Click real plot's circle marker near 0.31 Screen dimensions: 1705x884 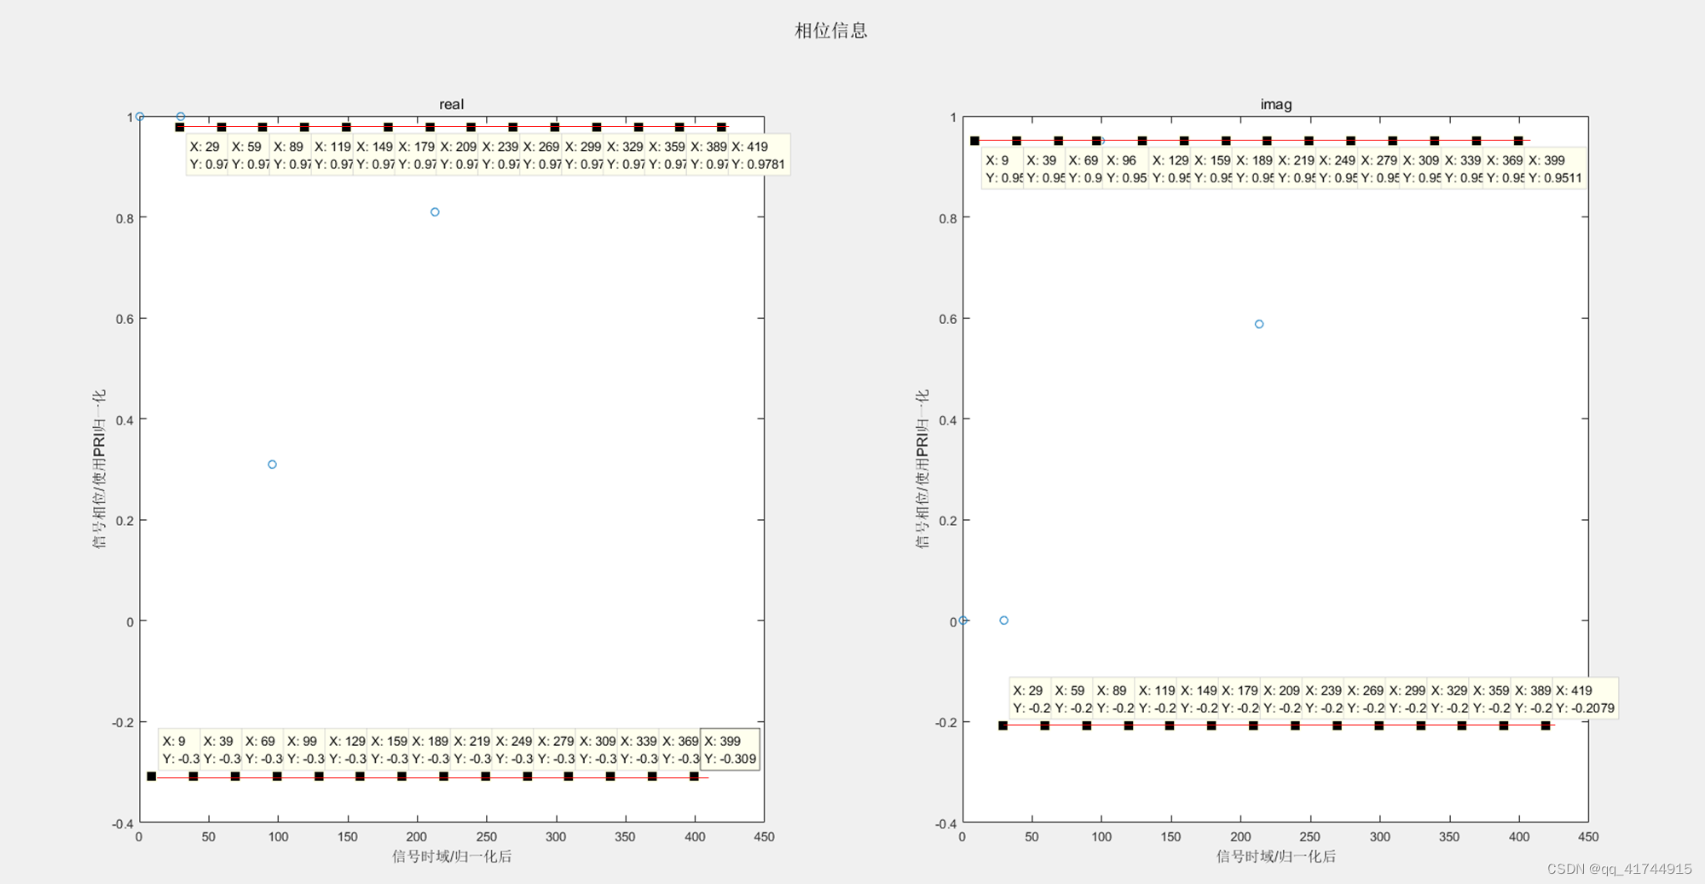[272, 465]
